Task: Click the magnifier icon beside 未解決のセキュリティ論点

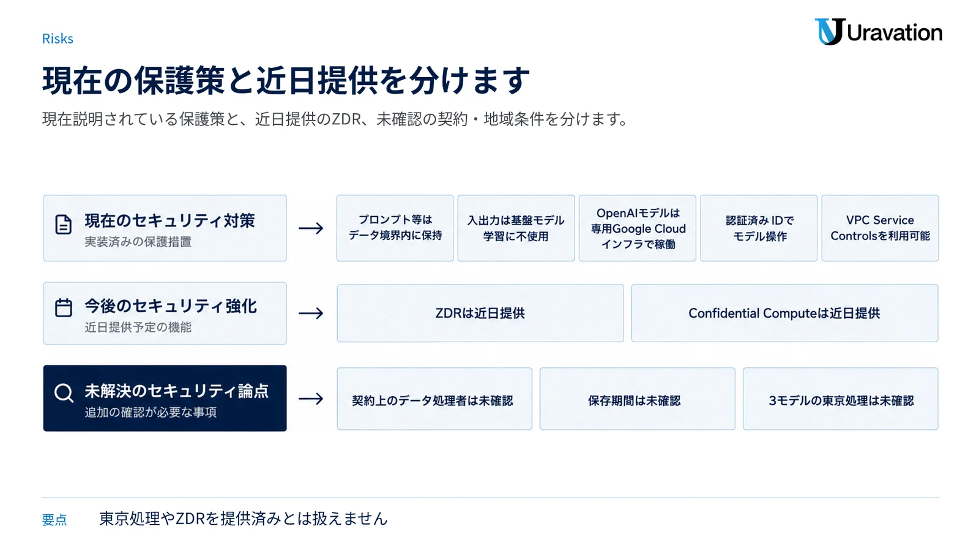Action: (64, 392)
